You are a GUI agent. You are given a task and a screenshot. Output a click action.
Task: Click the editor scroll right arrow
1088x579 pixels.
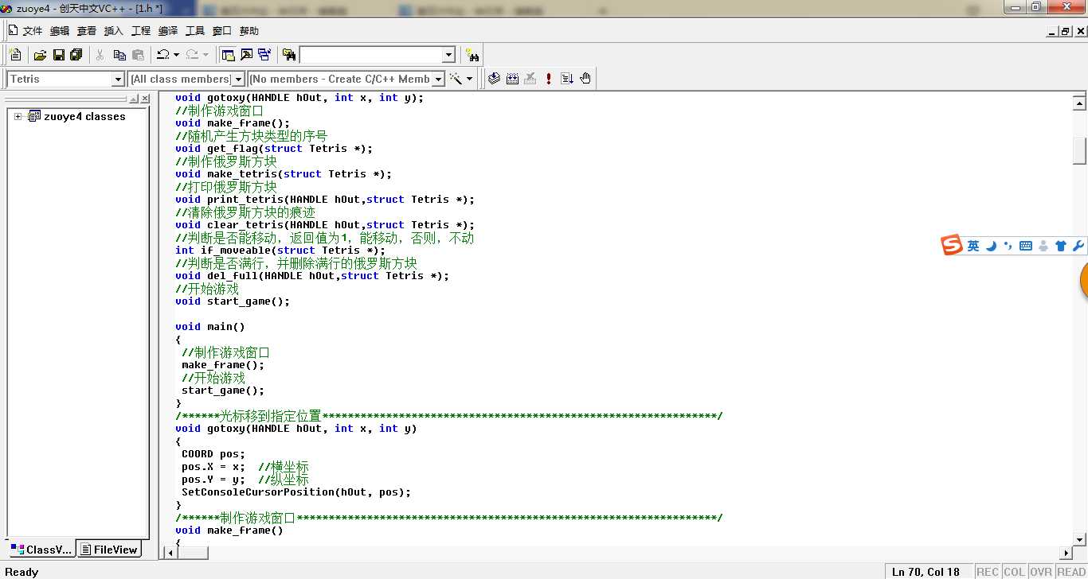1066,553
